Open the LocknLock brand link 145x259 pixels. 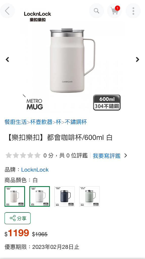(35, 170)
